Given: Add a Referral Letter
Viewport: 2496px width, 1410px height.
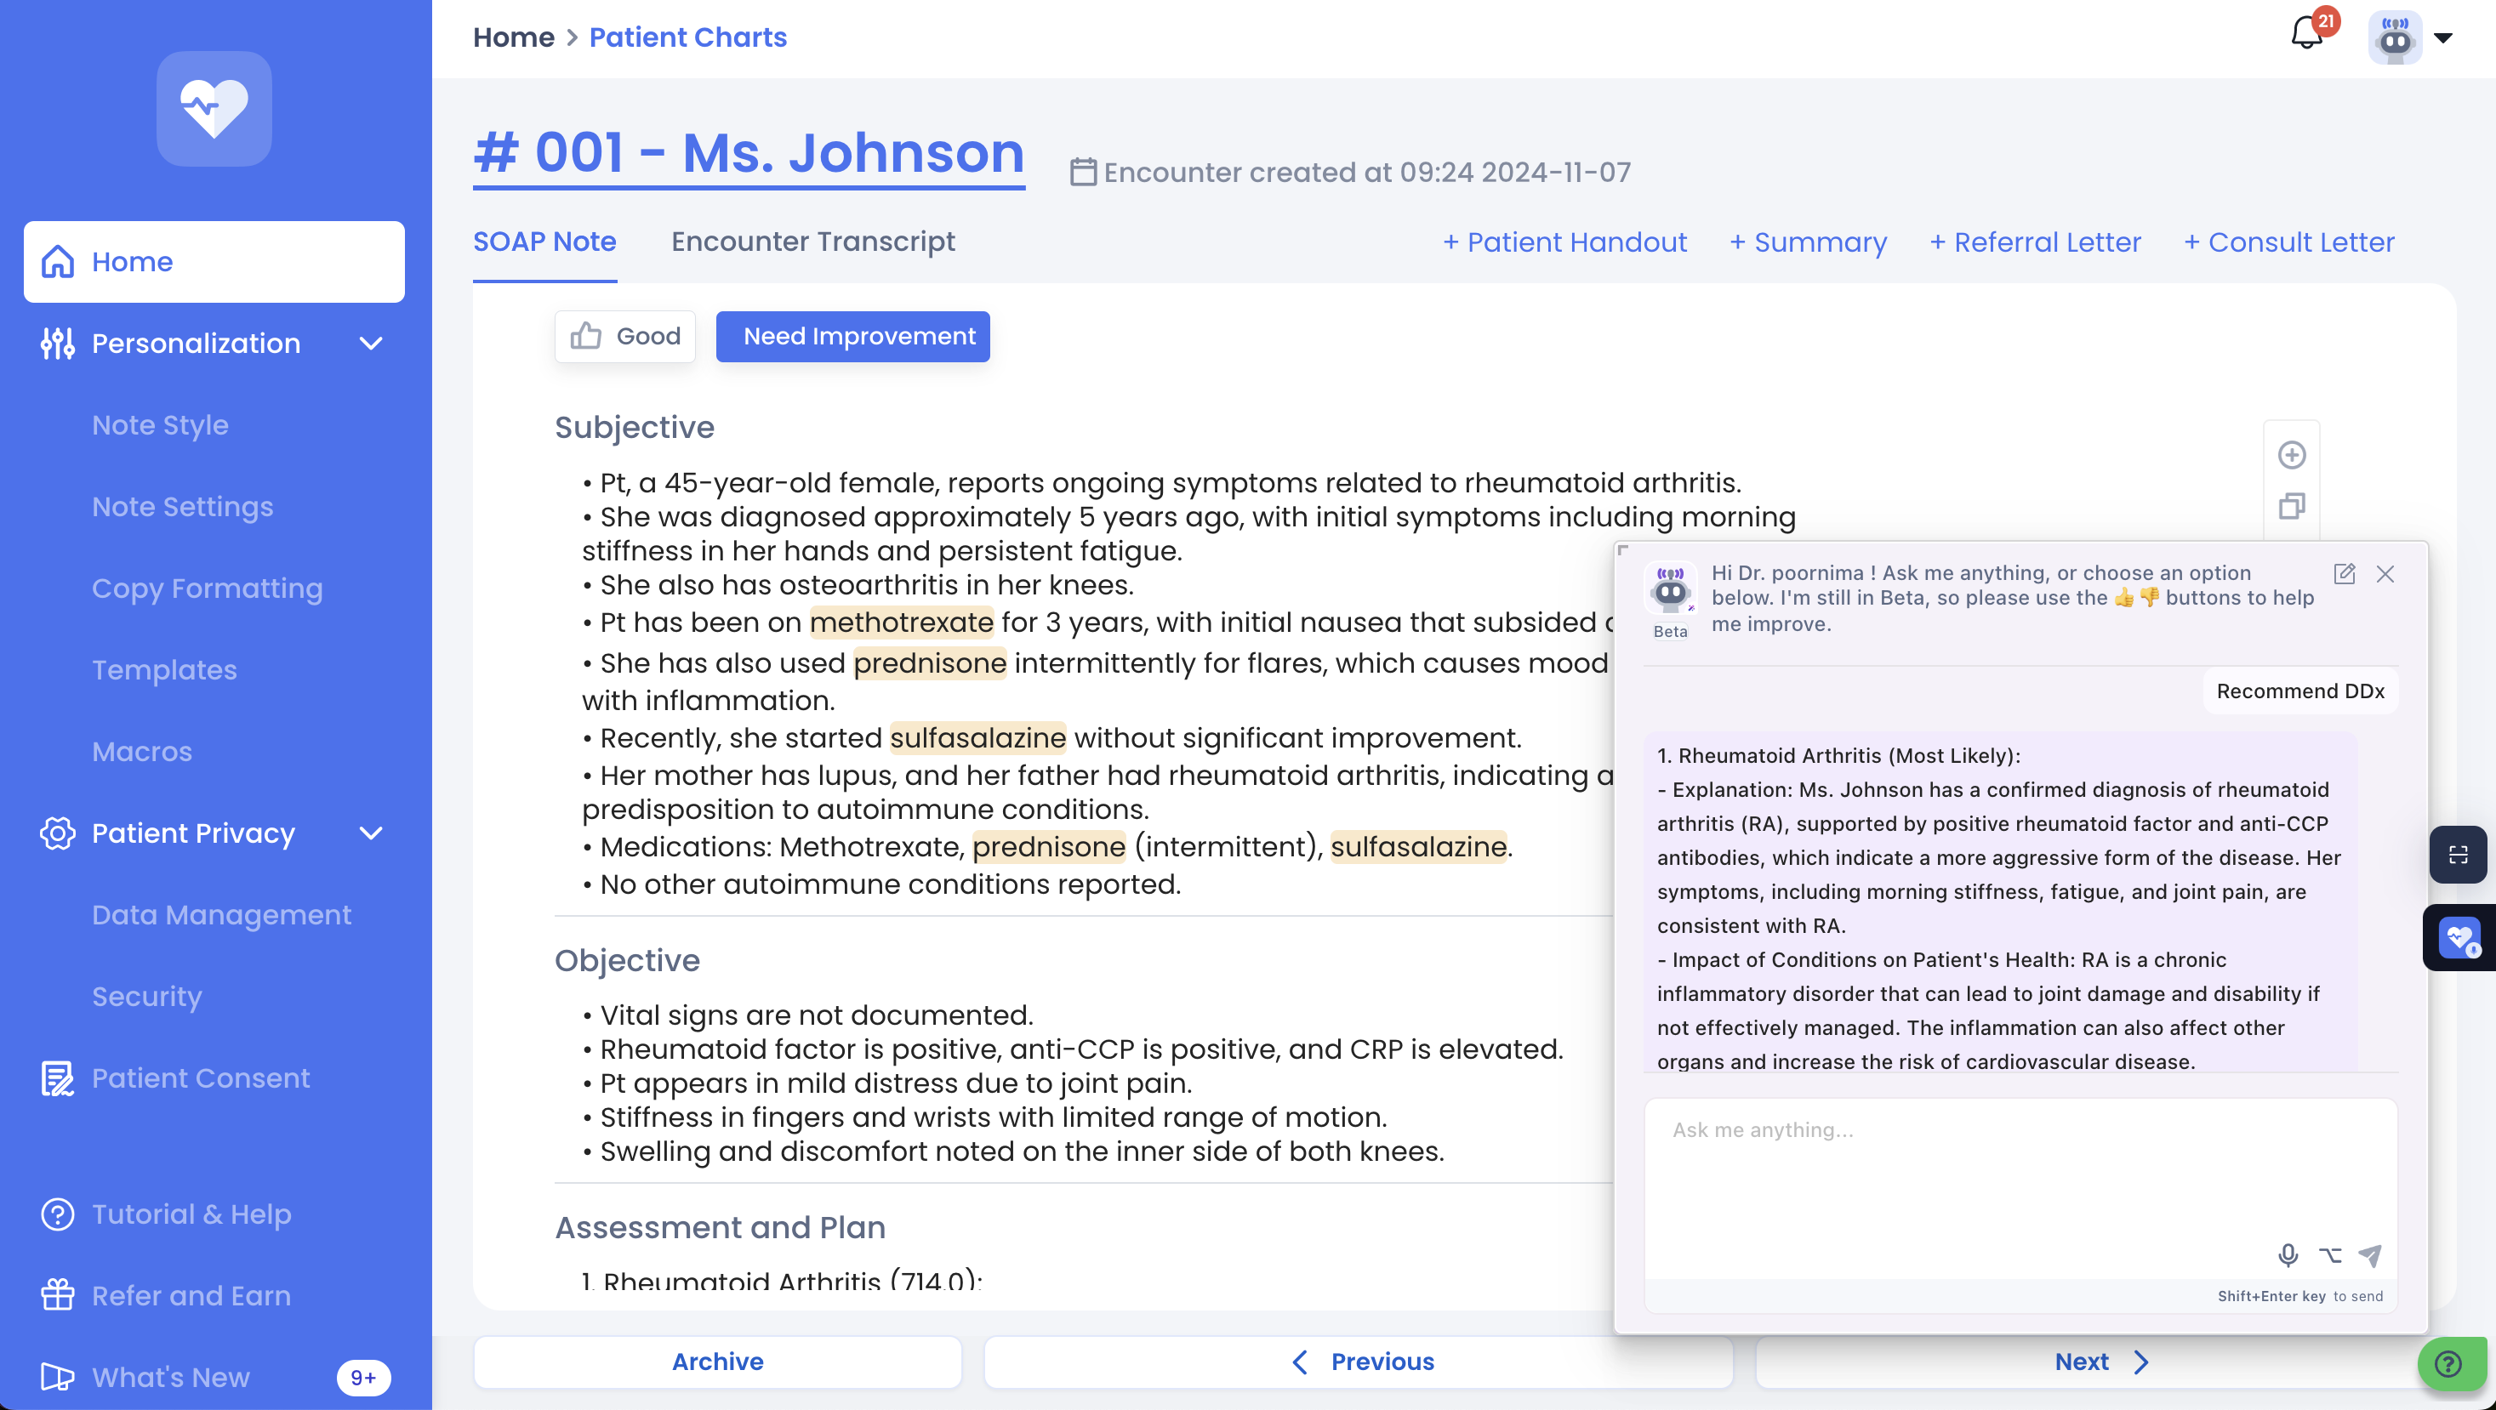Looking at the screenshot, I should [x=2035, y=242].
